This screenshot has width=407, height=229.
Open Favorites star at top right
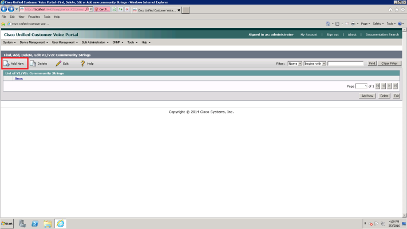[397, 10]
